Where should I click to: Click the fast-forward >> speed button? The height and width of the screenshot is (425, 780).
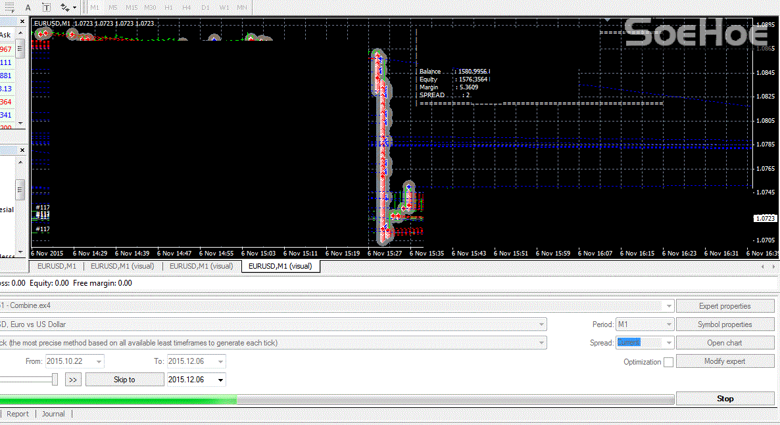point(73,380)
